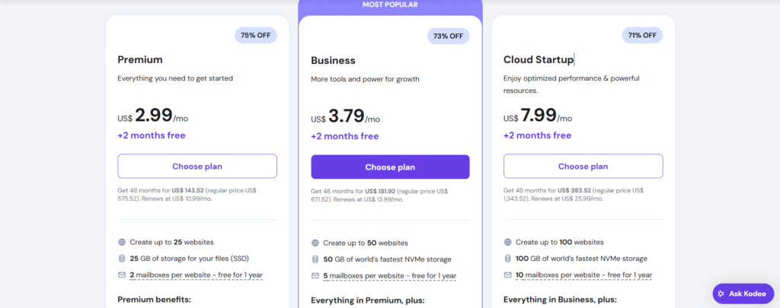Screen dimensions: 780x308
Task: Click mail icon beside 2 mailboxes
Action: (122, 275)
